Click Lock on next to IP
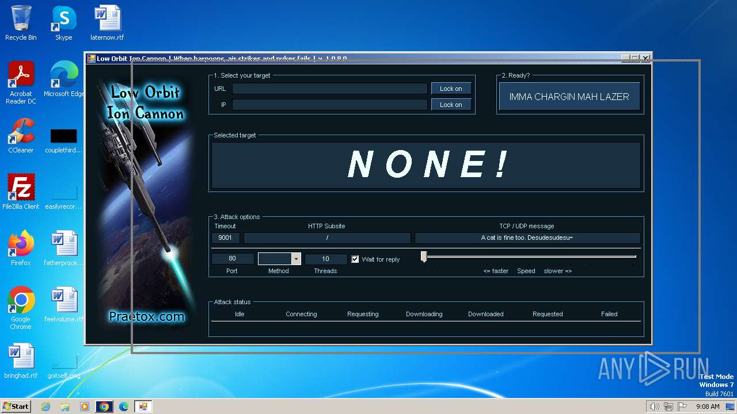This screenshot has width=737, height=414. (451, 105)
